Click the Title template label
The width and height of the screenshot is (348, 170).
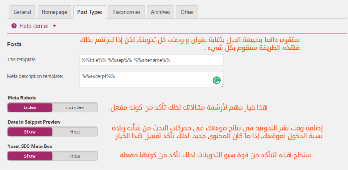tap(22, 59)
